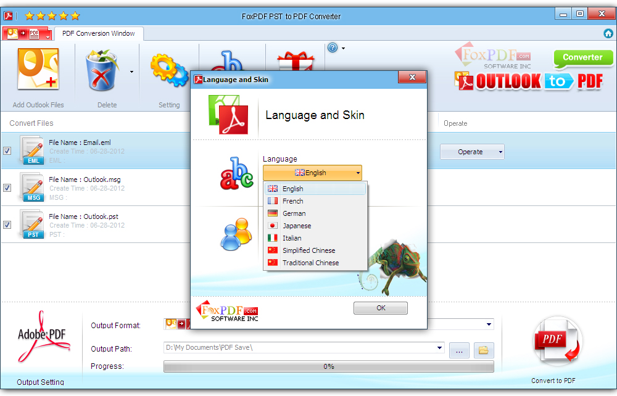
Task: Expand the Output Path dropdown arrow
Action: tap(439, 348)
